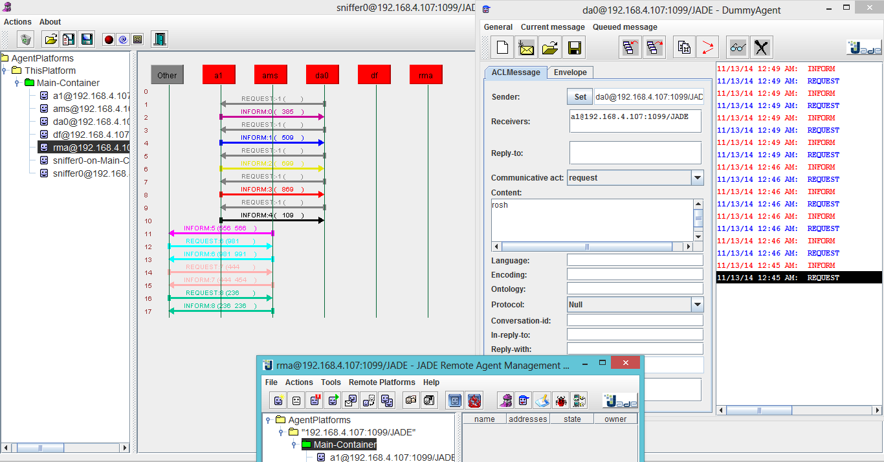The height and width of the screenshot is (462, 884).
Task: Click the red flame freeze icon in RMA
Action: pyautogui.click(x=474, y=401)
